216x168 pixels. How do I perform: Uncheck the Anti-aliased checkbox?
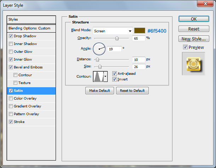pyautogui.click(x=114, y=73)
